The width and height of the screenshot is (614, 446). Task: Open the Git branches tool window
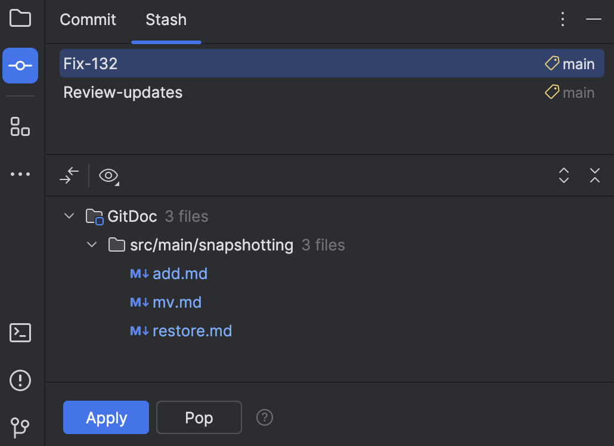point(20,428)
